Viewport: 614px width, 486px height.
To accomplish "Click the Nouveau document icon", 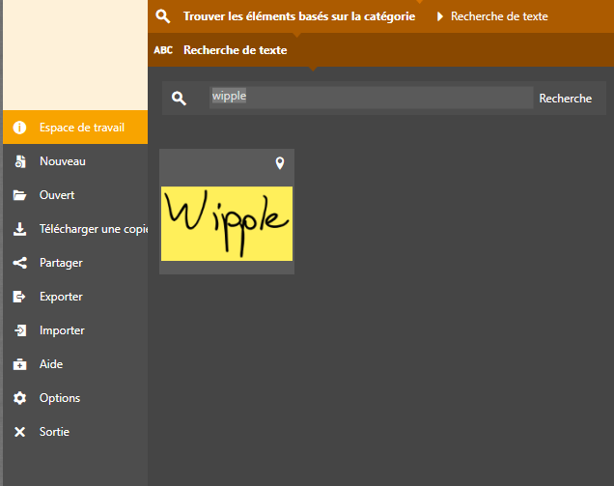I will (x=19, y=161).
